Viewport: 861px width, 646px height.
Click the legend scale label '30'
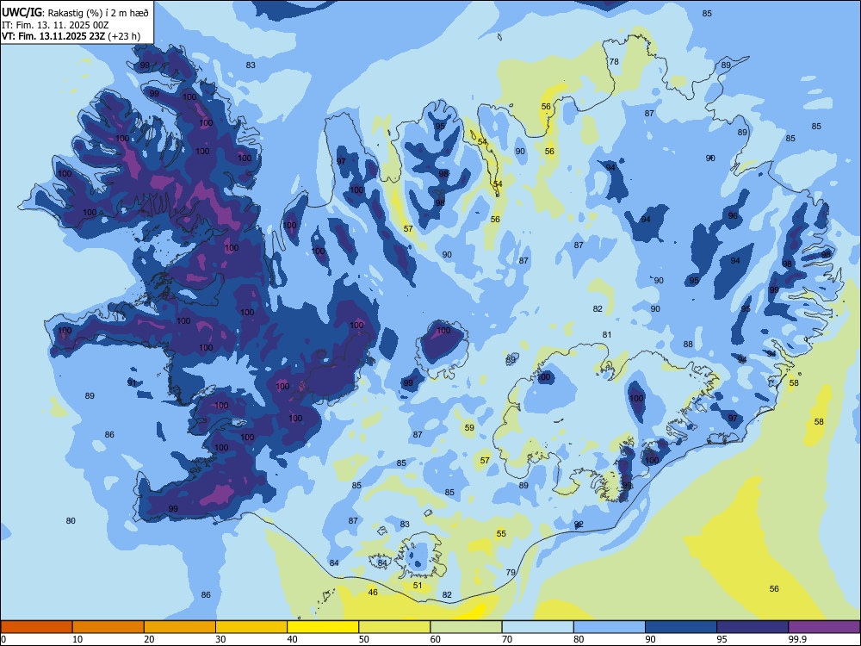pos(220,639)
